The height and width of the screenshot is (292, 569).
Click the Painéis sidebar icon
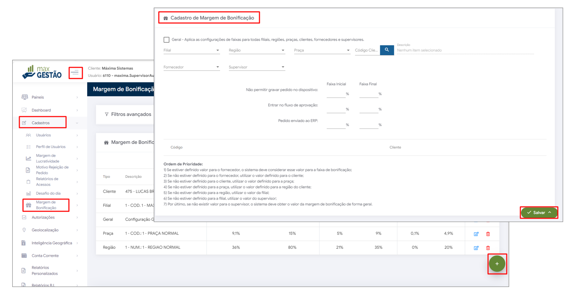[25, 97]
